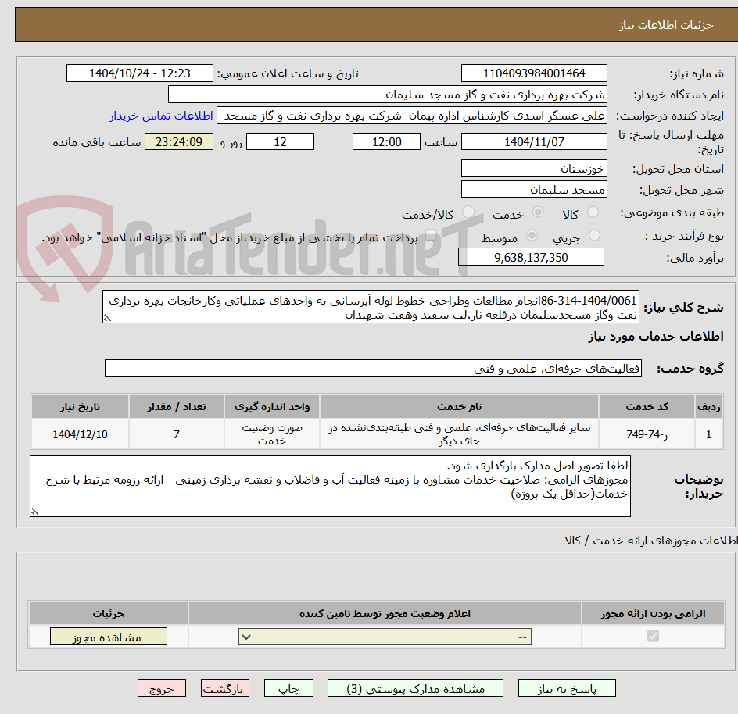Toggle the الزامی بودن ارائه مجوز checkbox
This screenshot has width=738, height=714.
(x=654, y=636)
